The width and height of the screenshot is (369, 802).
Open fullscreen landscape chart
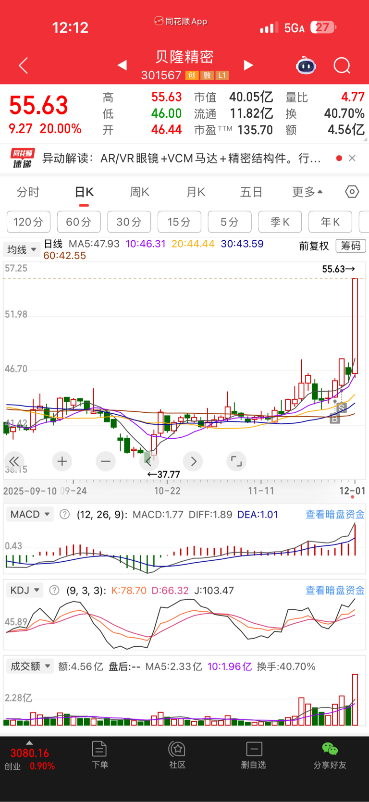click(236, 462)
